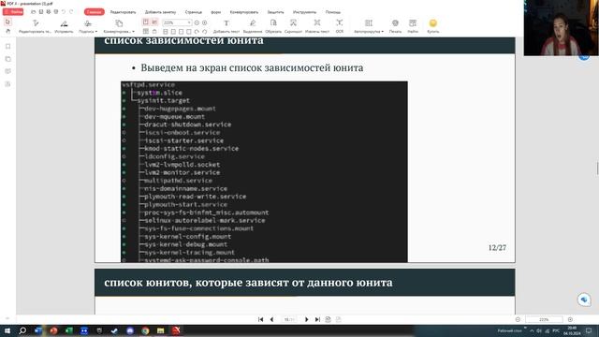The image size is (599, 337).
Task: Click the Выделение highlighter tool
Action: point(253,26)
